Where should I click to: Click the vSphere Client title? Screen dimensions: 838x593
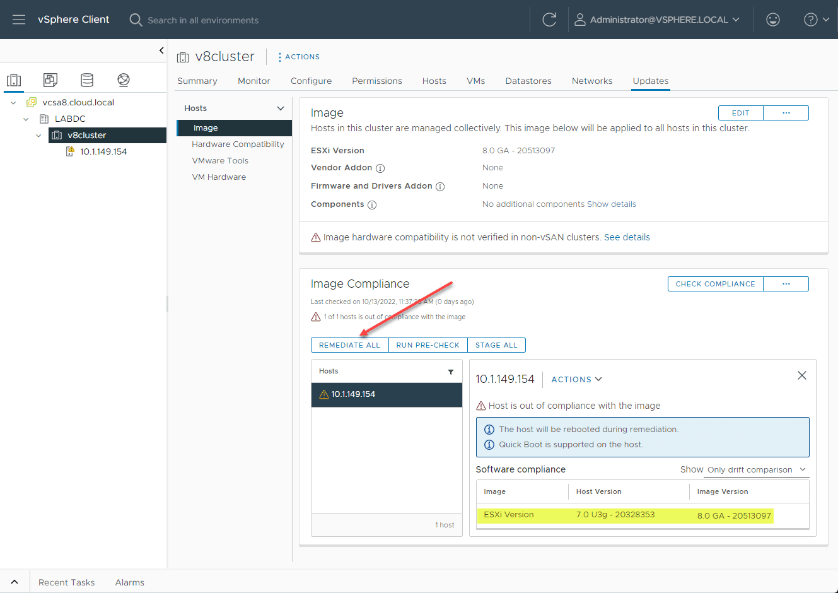click(73, 20)
